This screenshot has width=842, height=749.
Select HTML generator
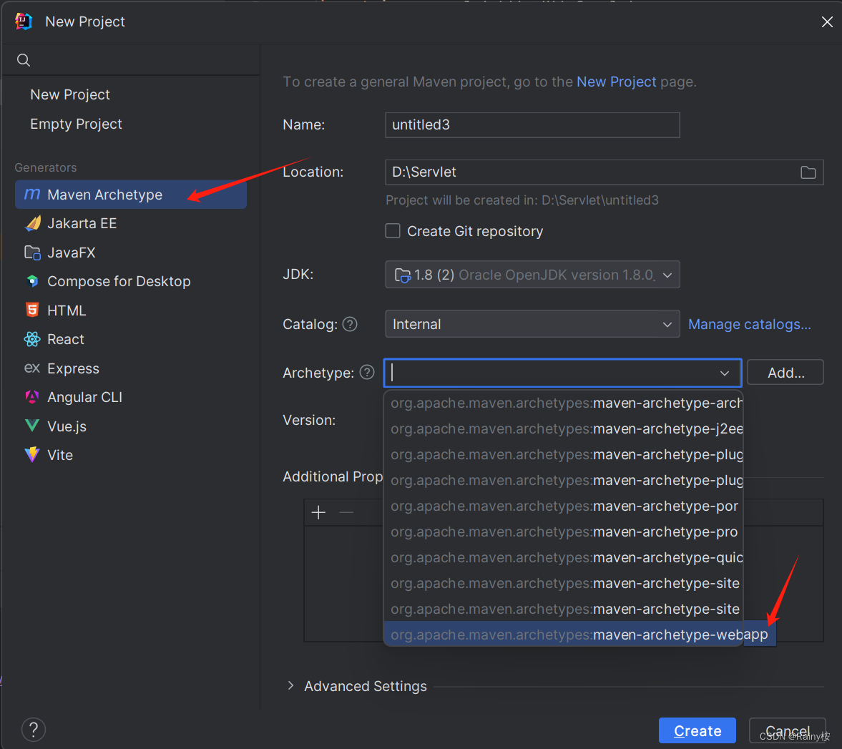(131, 310)
